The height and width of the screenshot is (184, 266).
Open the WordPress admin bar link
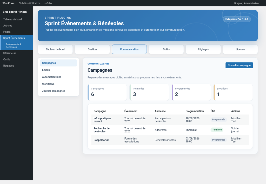tap(8, 3)
